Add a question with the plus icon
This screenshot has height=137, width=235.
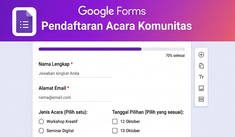tap(201, 55)
